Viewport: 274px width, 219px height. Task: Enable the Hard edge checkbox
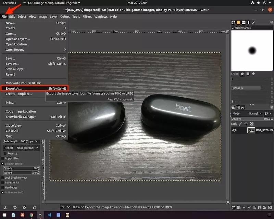coord(2,188)
